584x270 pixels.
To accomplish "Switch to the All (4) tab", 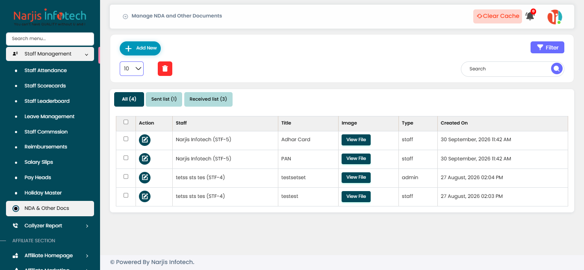I will pyautogui.click(x=129, y=99).
